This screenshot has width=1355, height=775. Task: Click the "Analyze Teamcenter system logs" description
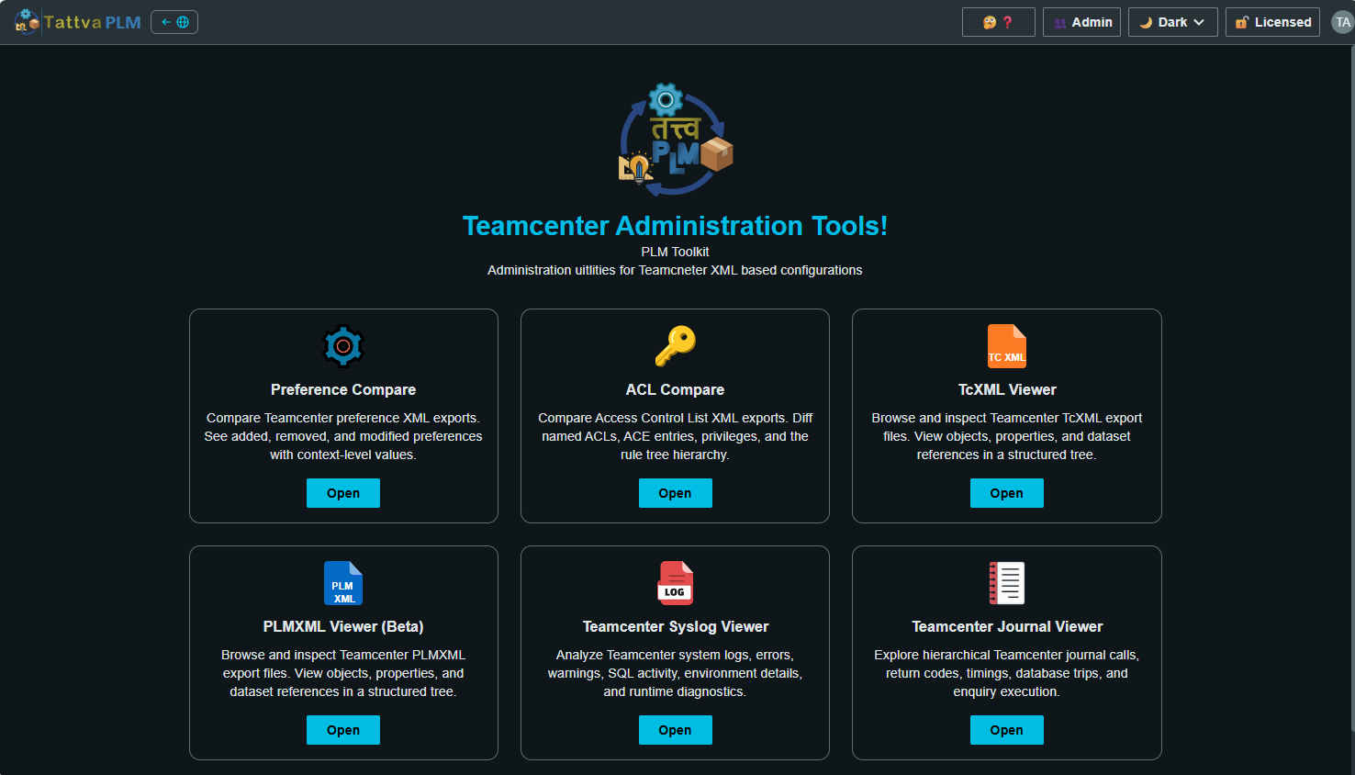[x=675, y=673]
